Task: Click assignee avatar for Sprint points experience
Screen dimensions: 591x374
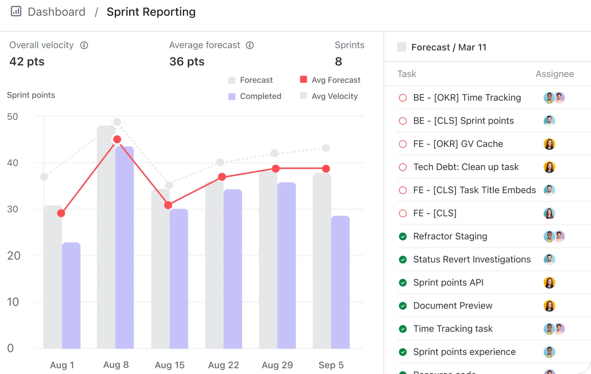Action: 549,352
